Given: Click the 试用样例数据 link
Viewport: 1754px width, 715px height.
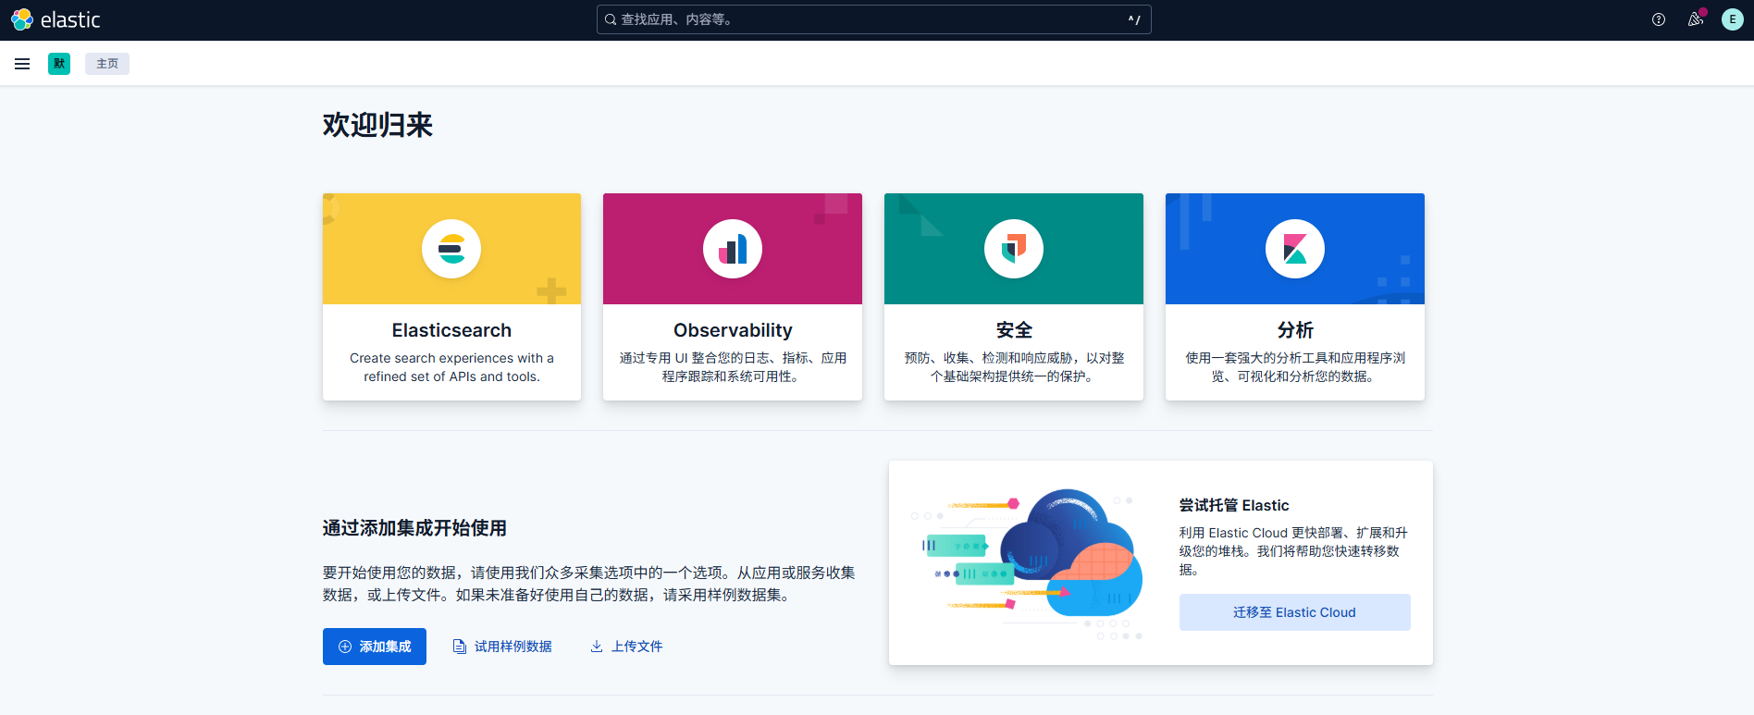Looking at the screenshot, I should coord(502,647).
